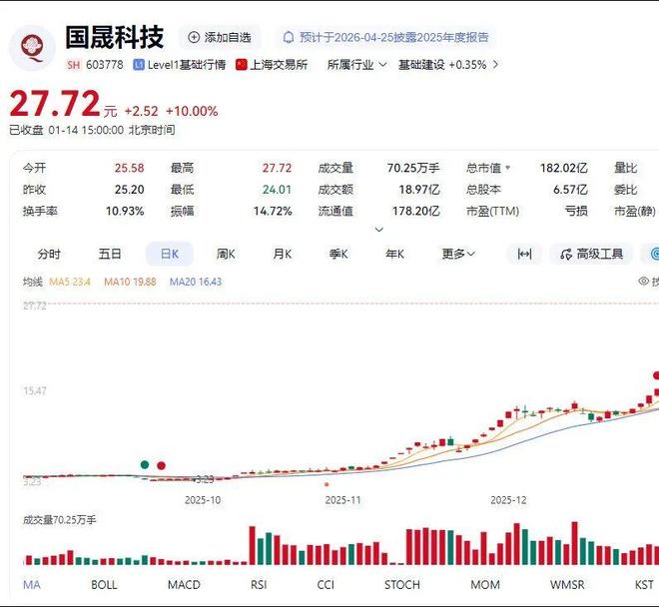The height and width of the screenshot is (607, 659).
Task: Click the 换手率 value 10.93%
Action: 125,211
